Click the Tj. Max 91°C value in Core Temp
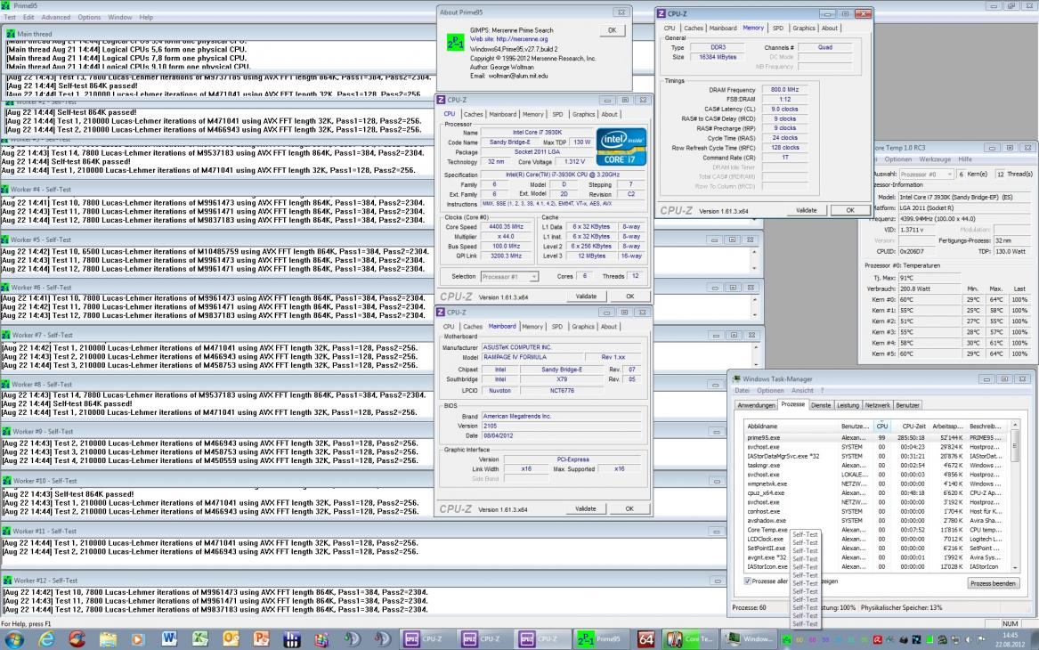The image size is (1039, 650). point(929,278)
